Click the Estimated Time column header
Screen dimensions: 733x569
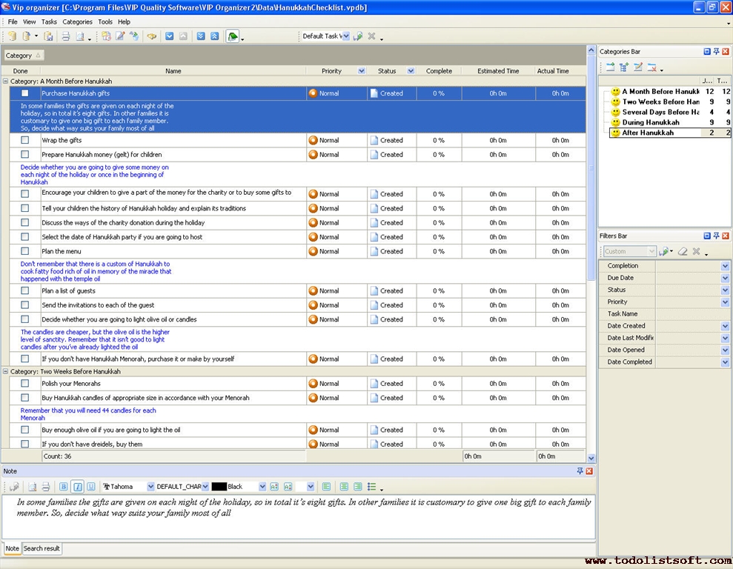tap(498, 71)
